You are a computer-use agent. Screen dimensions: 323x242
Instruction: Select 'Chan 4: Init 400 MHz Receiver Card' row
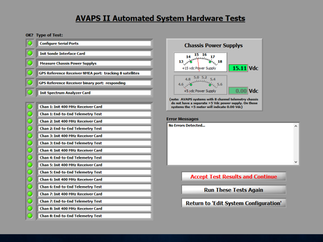[94, 150]
